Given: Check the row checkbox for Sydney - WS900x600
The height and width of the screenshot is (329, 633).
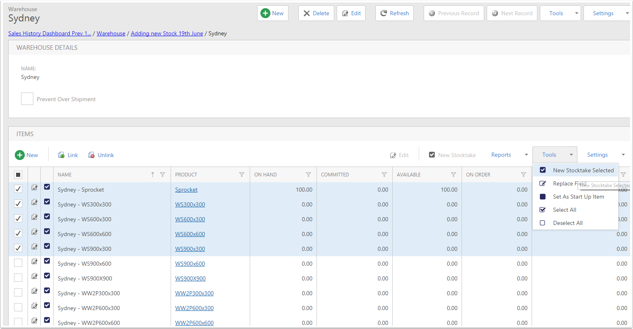Looking at the screenshot, I should pos(18,263).
